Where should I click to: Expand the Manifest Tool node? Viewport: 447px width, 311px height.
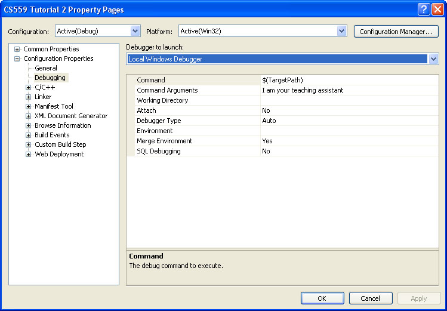pyautogui.click(x=28, y=107)
